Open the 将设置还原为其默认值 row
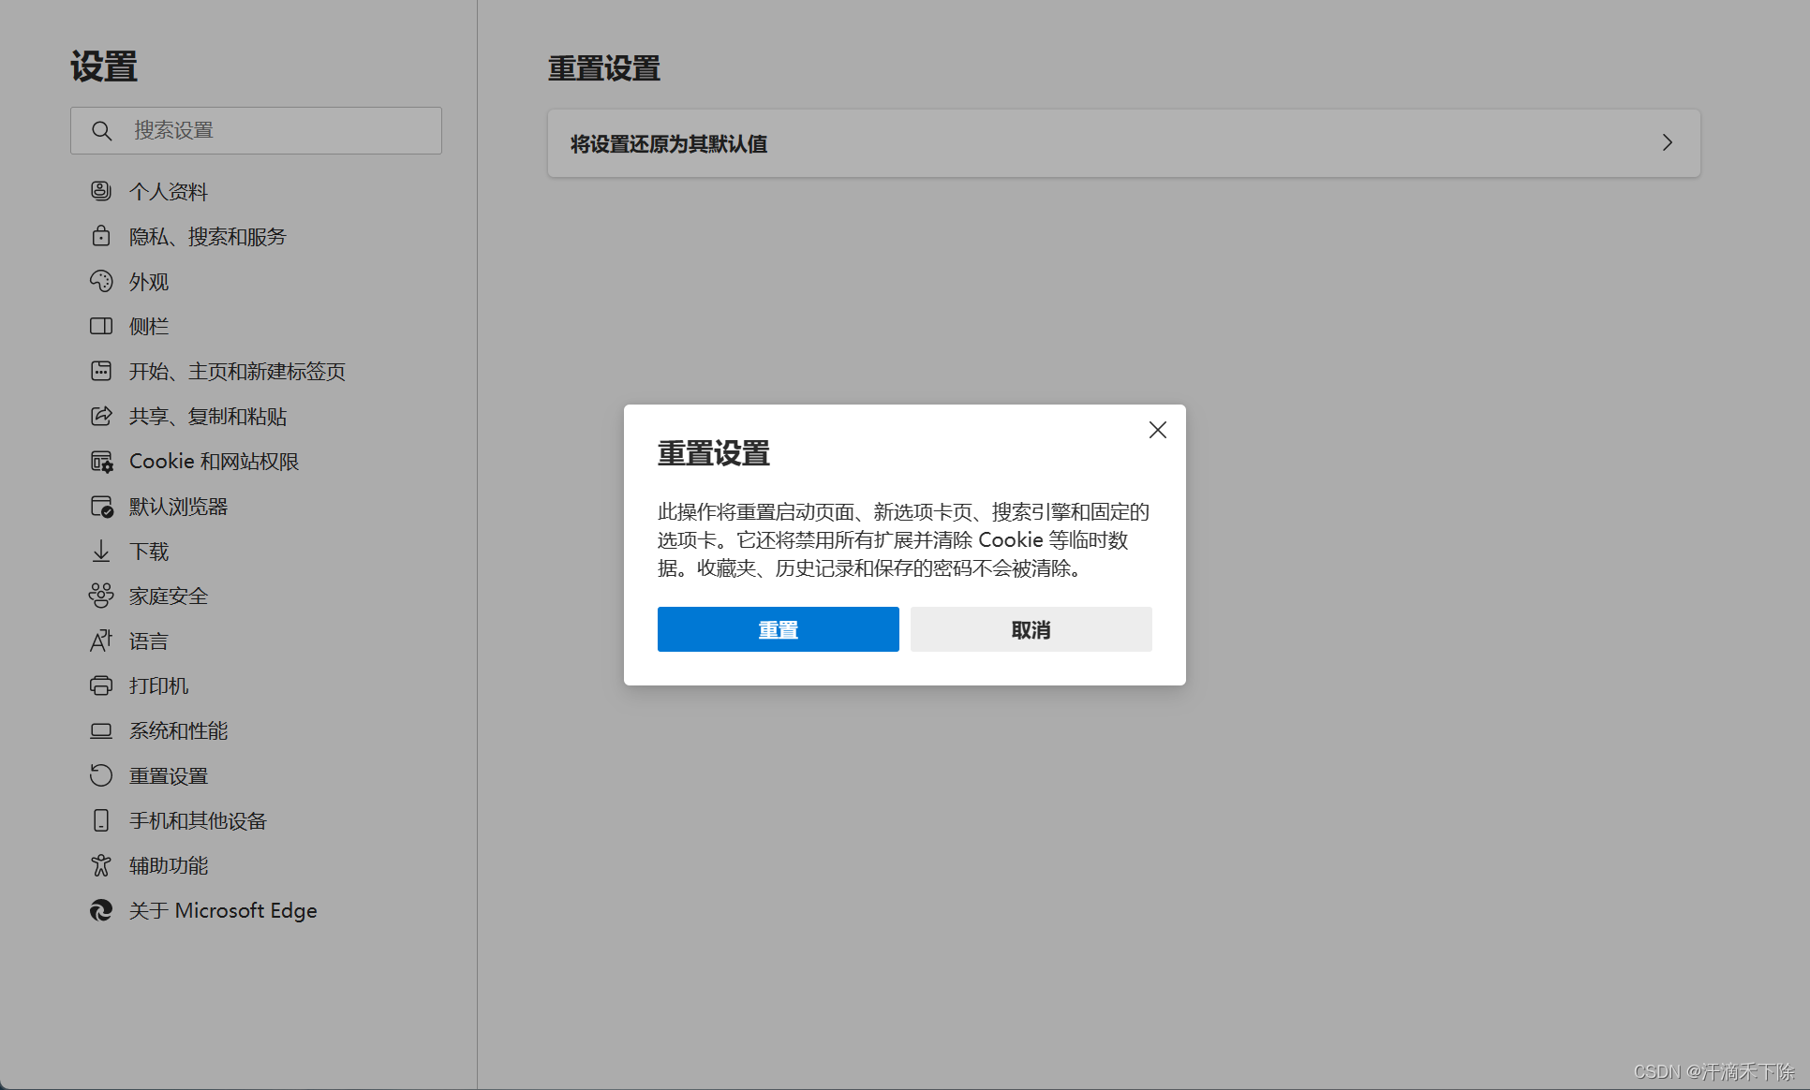 [x=1122, y=143]
